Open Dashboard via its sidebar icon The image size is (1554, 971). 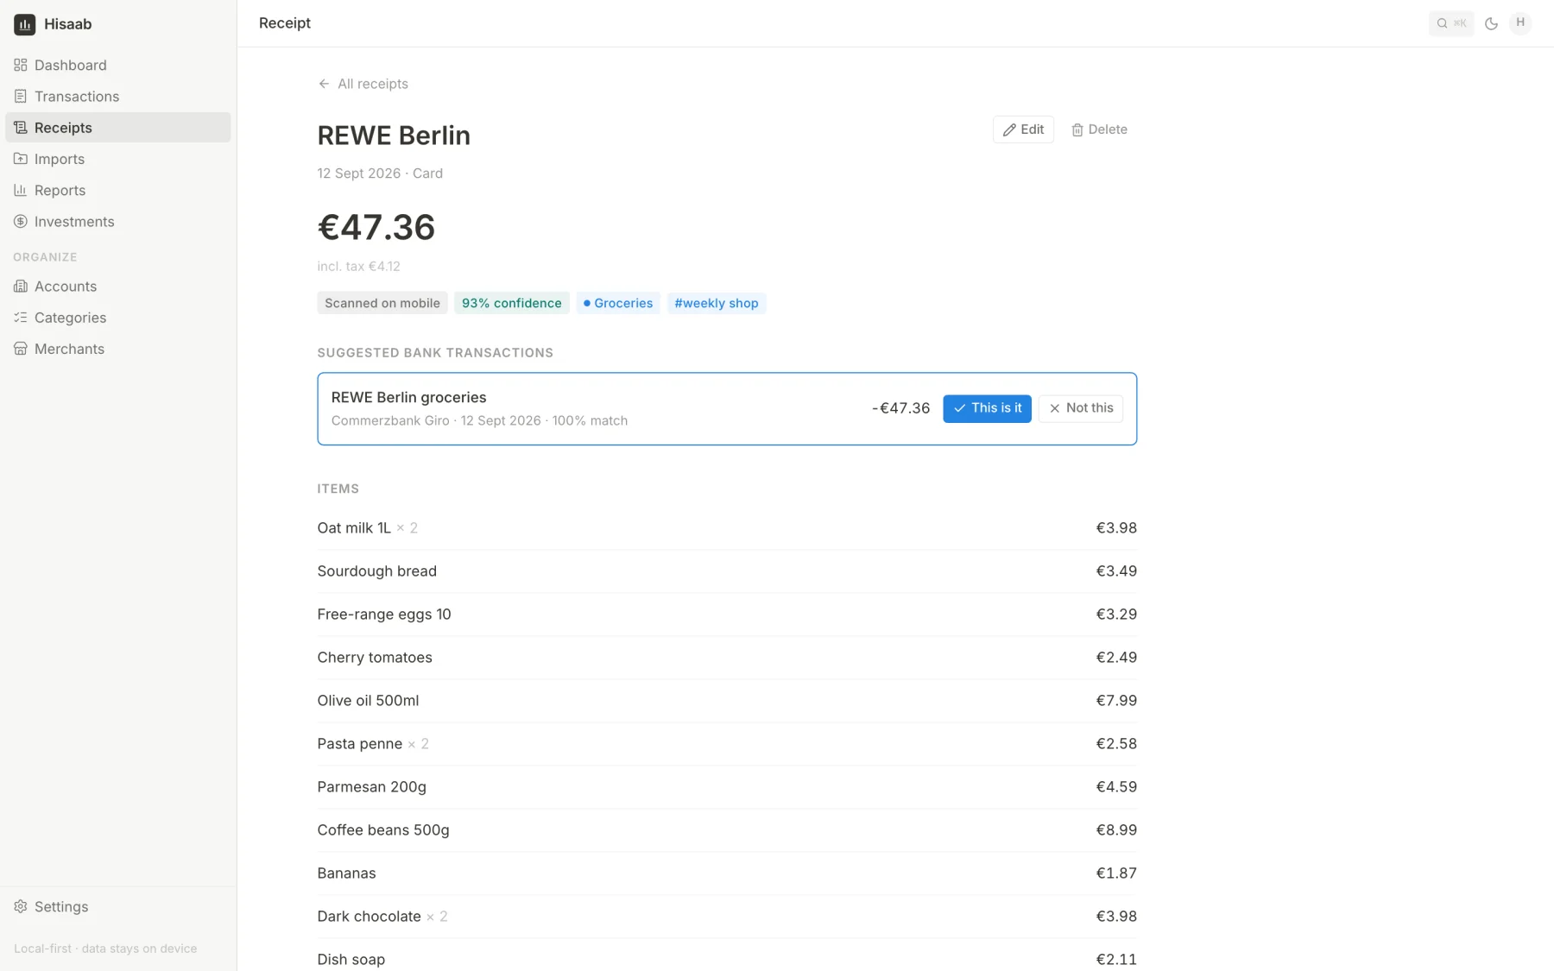point(21,65)
